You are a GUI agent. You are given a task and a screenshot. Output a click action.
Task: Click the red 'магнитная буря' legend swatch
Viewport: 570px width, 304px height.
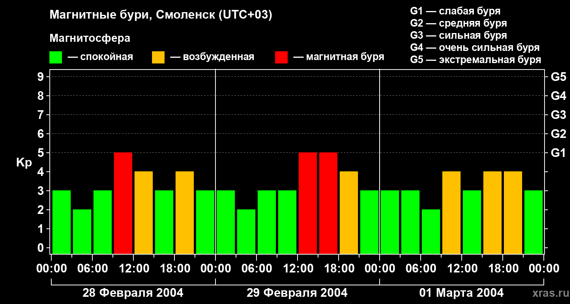click(281, 57)
